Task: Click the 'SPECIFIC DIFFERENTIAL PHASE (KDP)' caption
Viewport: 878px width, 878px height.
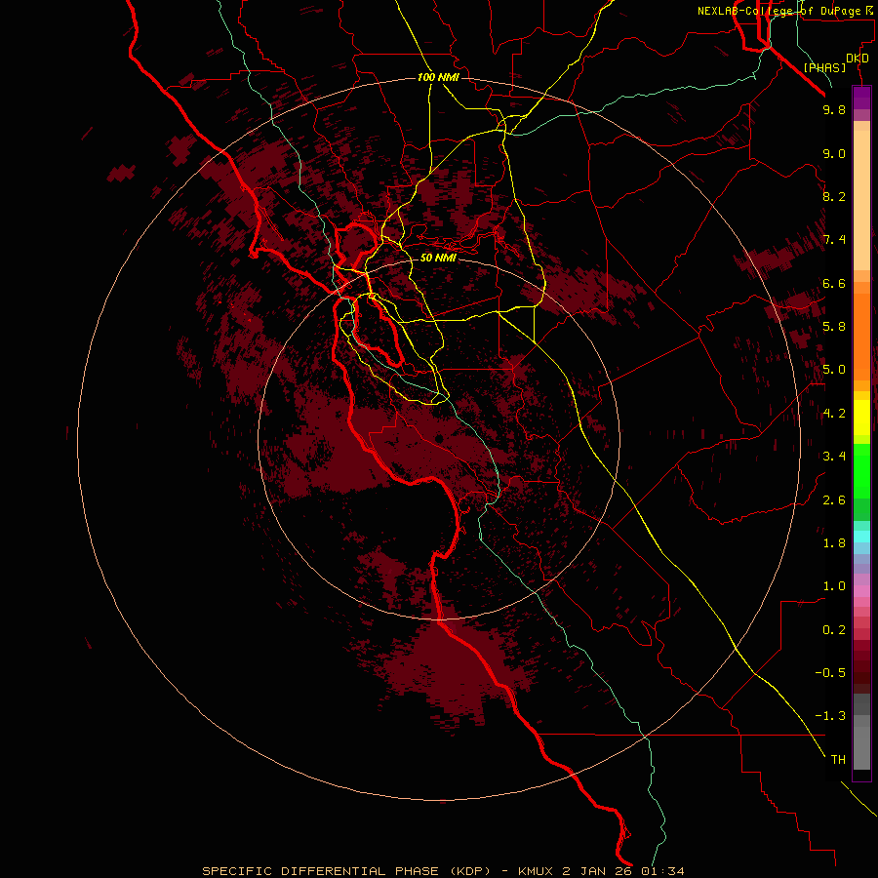Action: point(346,871)
